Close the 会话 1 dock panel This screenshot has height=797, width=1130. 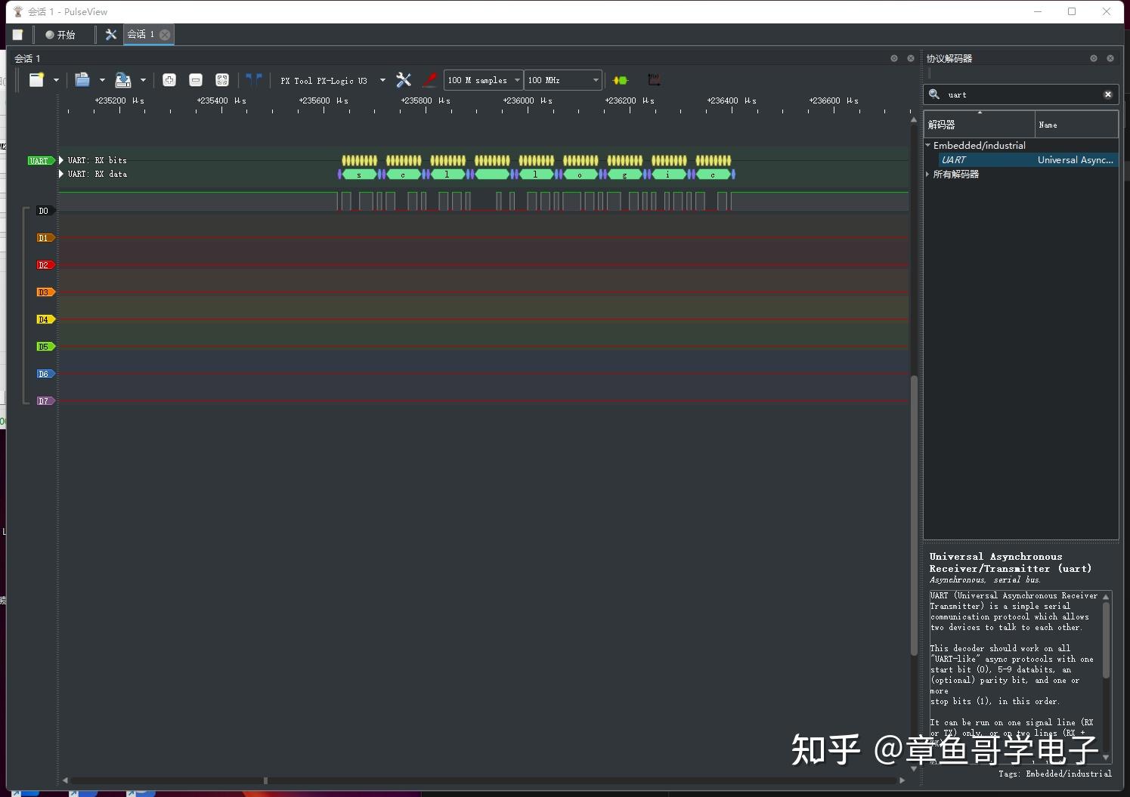(911, 58)
